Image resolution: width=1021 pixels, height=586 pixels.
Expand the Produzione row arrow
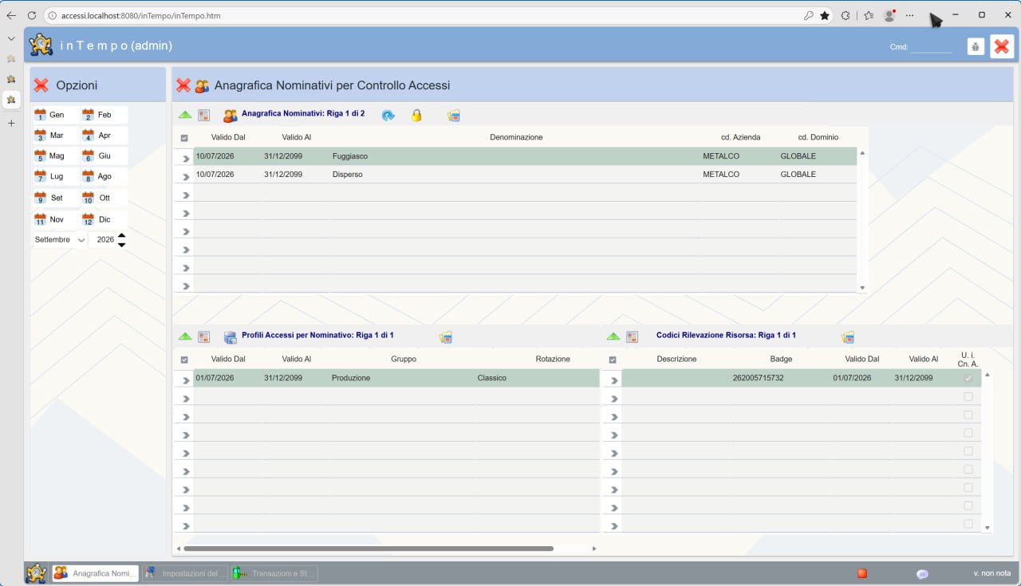185,380
